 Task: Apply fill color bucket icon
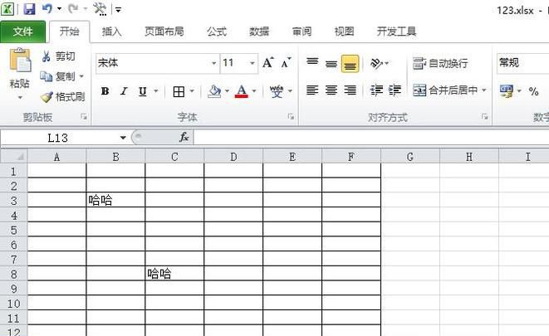click(x=214, y=91)
